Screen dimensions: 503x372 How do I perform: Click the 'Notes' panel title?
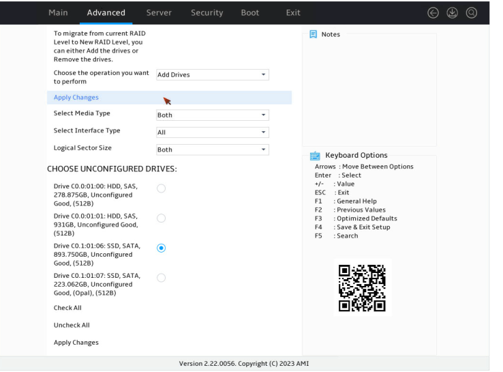pyautogui.click(x=331, y=34)
